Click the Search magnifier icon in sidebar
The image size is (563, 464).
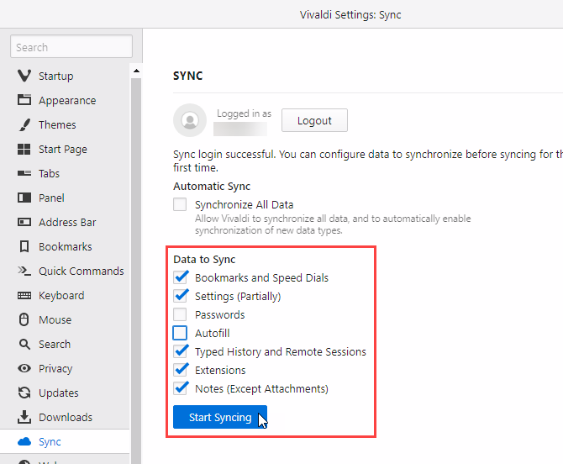tap(24, 344)
